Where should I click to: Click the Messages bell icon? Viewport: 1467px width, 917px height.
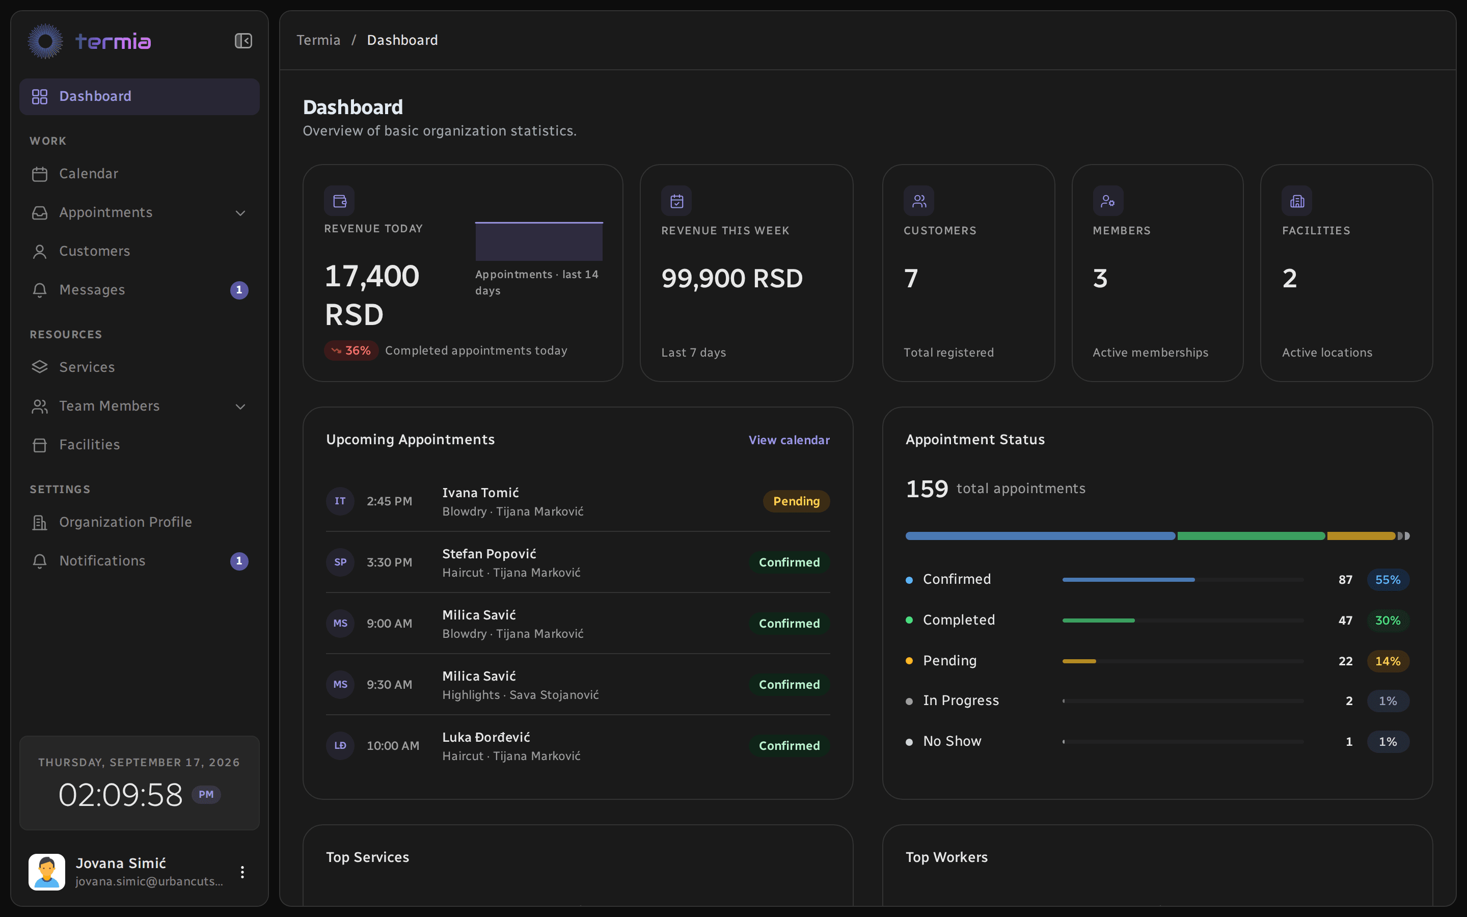point(39,290)
